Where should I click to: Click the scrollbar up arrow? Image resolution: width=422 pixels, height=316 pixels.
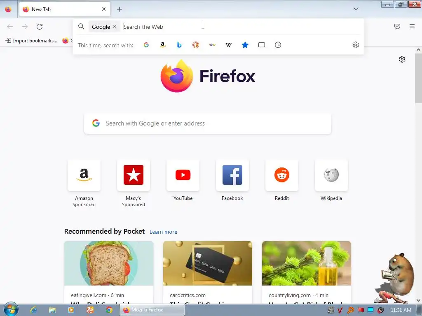418,50
